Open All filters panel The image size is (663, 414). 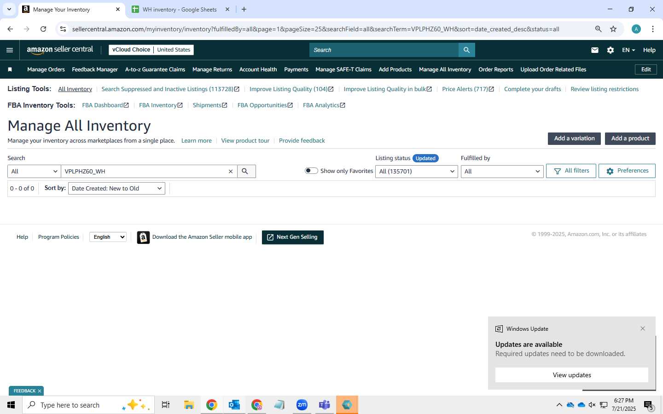(x=571, y=171)
